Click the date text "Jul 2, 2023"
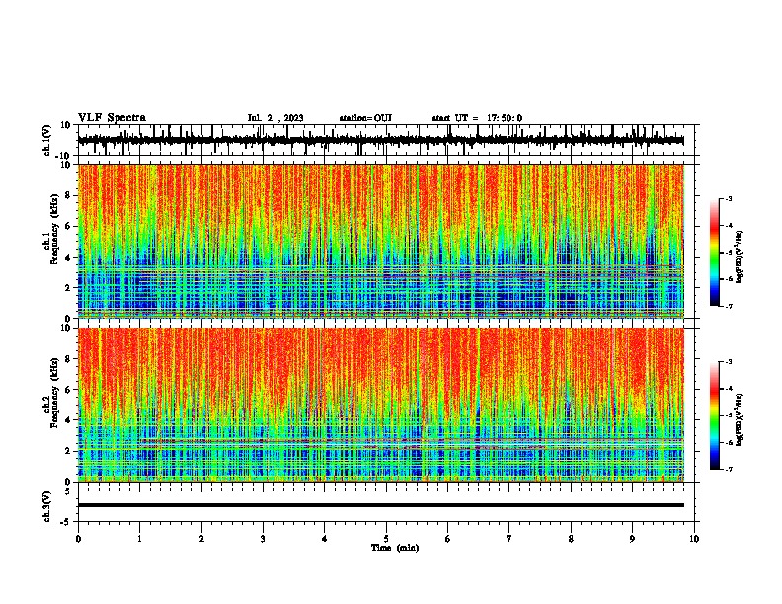 275,118
